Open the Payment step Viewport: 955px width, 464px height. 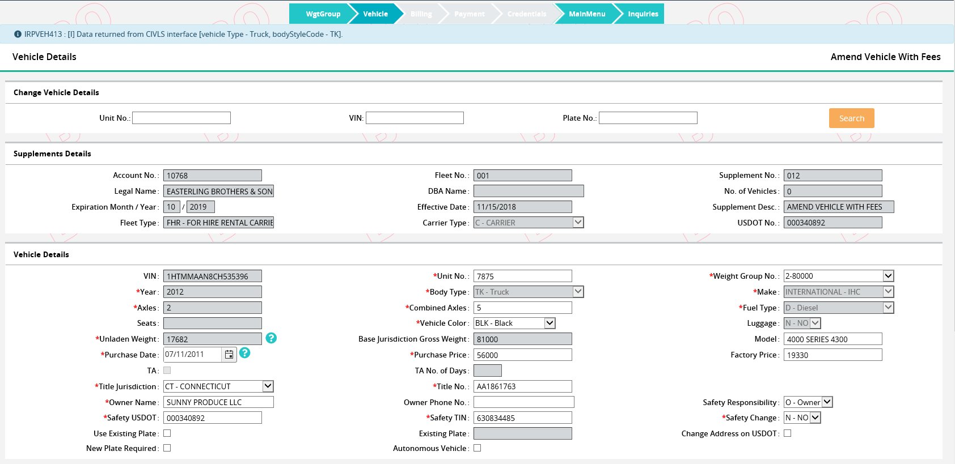pos(469,14)
